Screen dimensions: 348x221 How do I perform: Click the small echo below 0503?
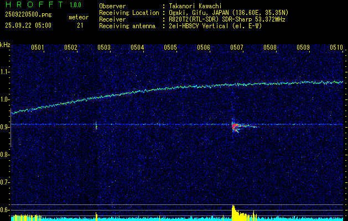pyautogui.click(x=96, y=126)
